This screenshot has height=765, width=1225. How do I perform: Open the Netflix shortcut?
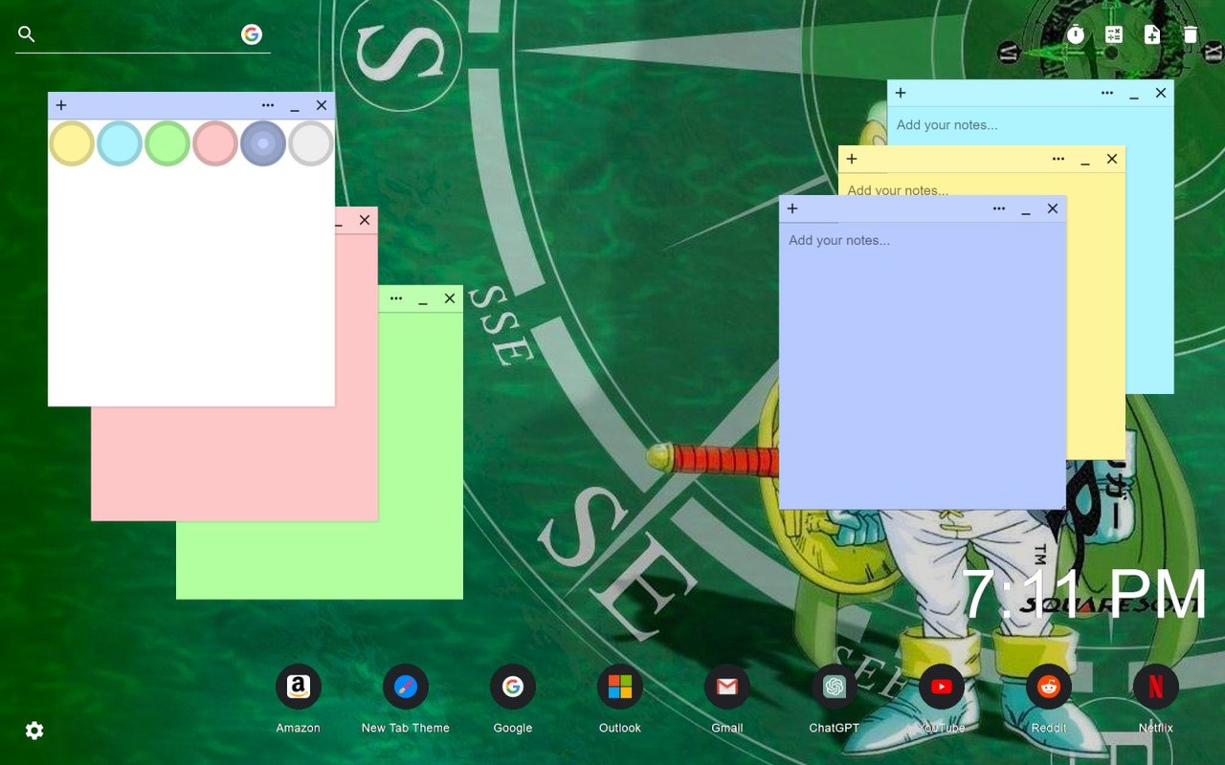coord(1156,687)
